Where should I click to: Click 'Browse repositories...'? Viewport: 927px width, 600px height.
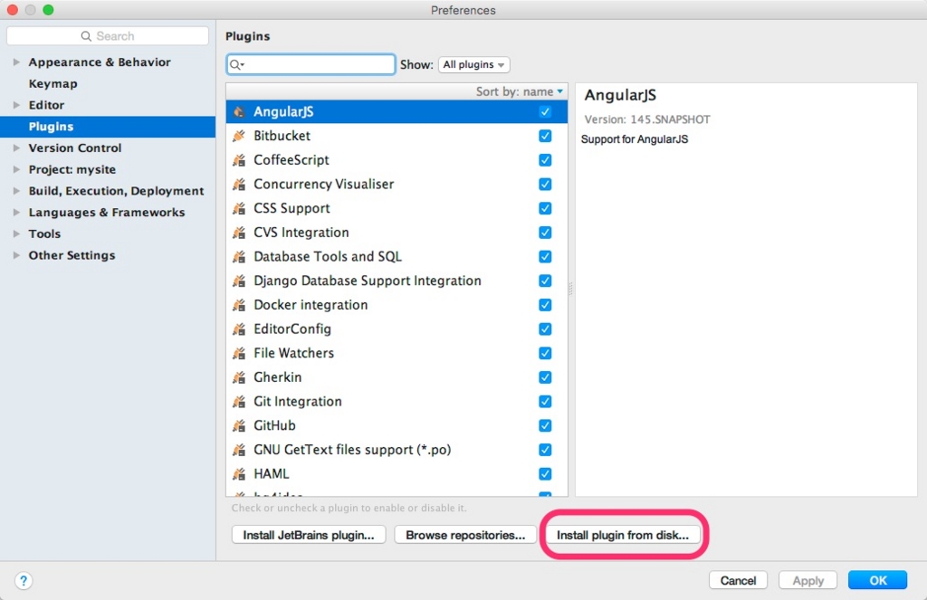[x=464, y=535]
